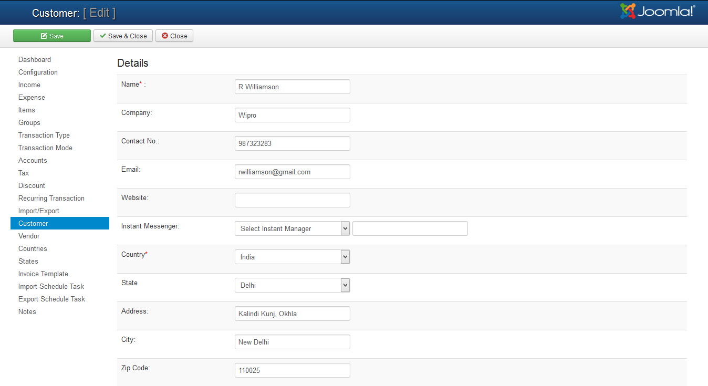Image resolution: width=708 pixels, height=386 pixels.
Task: Open Export Schedule Task in sidebar
Action: click(x=51, y=299)
